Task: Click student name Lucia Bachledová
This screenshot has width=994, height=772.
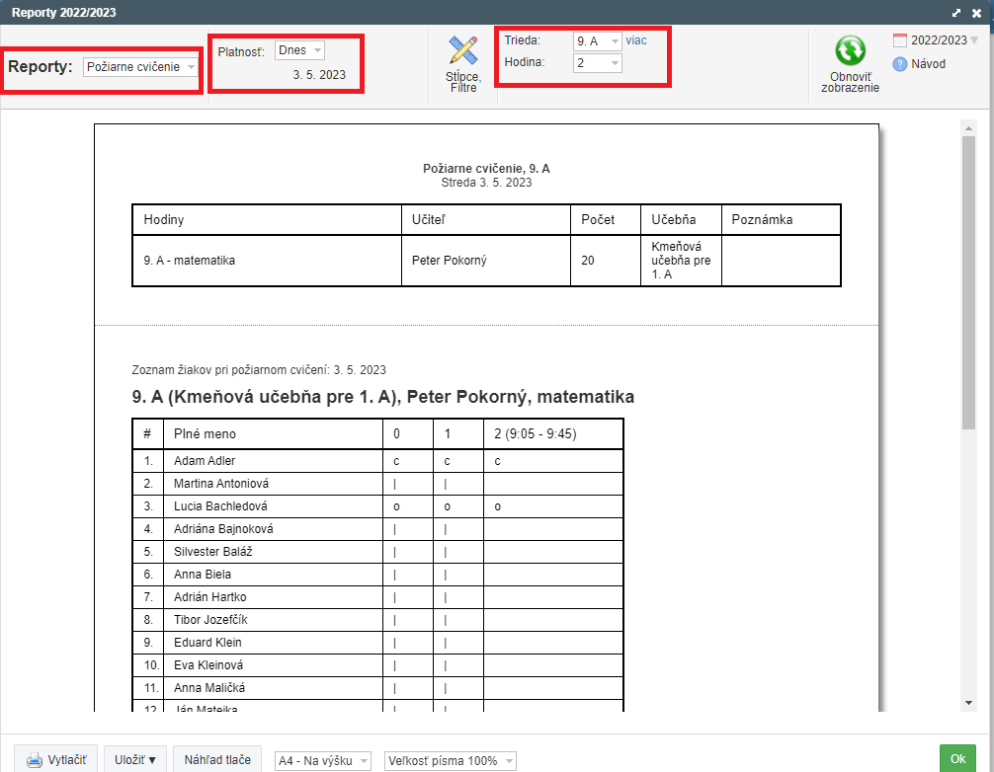Action: click(x=220, y=506)
